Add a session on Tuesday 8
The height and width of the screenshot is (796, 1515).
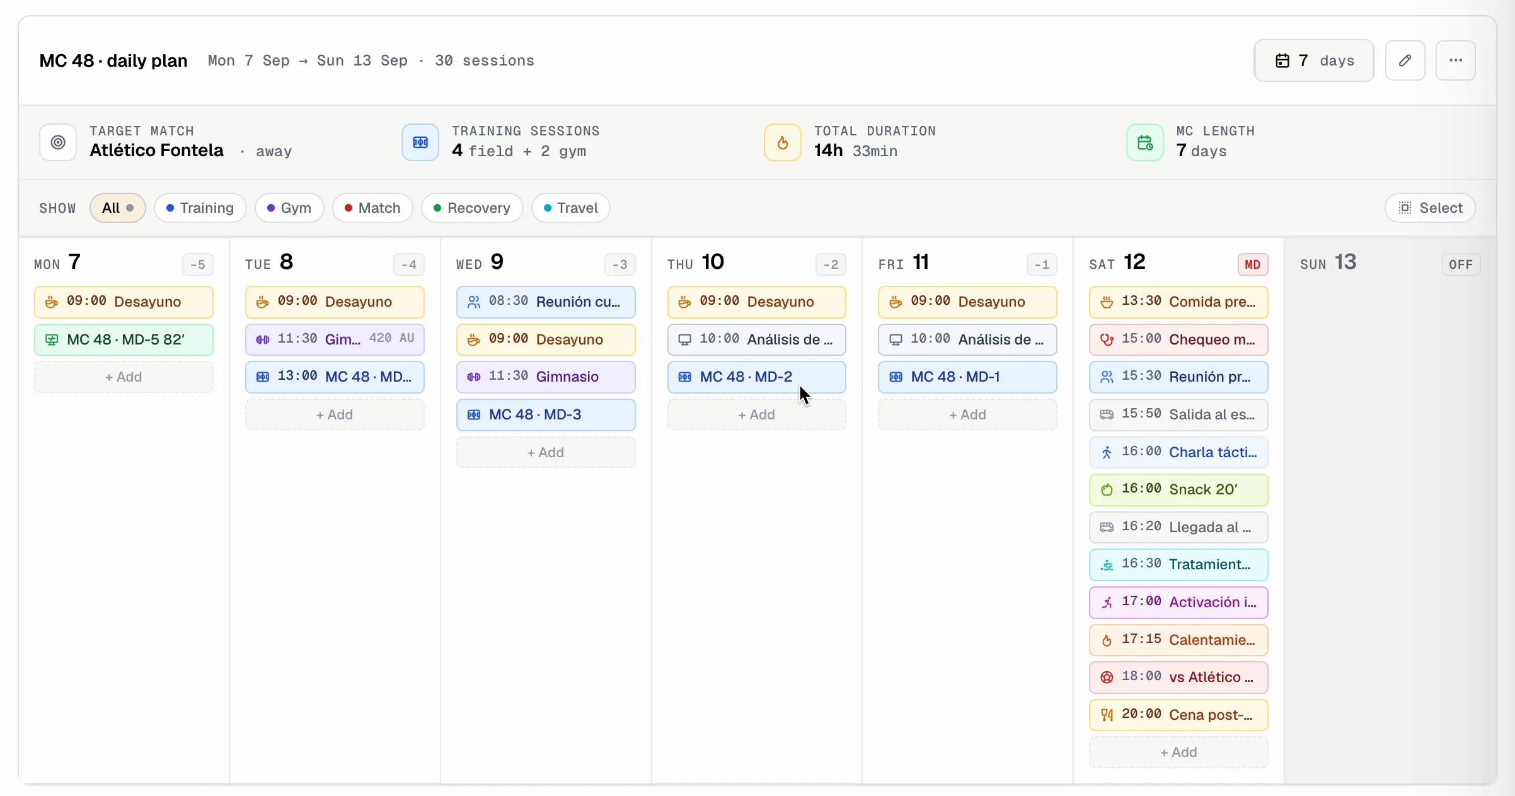pyautogui.click(x=335, y=414)
